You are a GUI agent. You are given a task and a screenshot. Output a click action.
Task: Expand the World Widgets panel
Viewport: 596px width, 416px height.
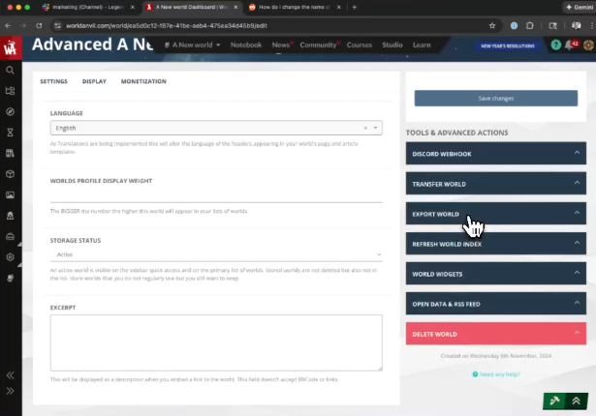point(495,273)
